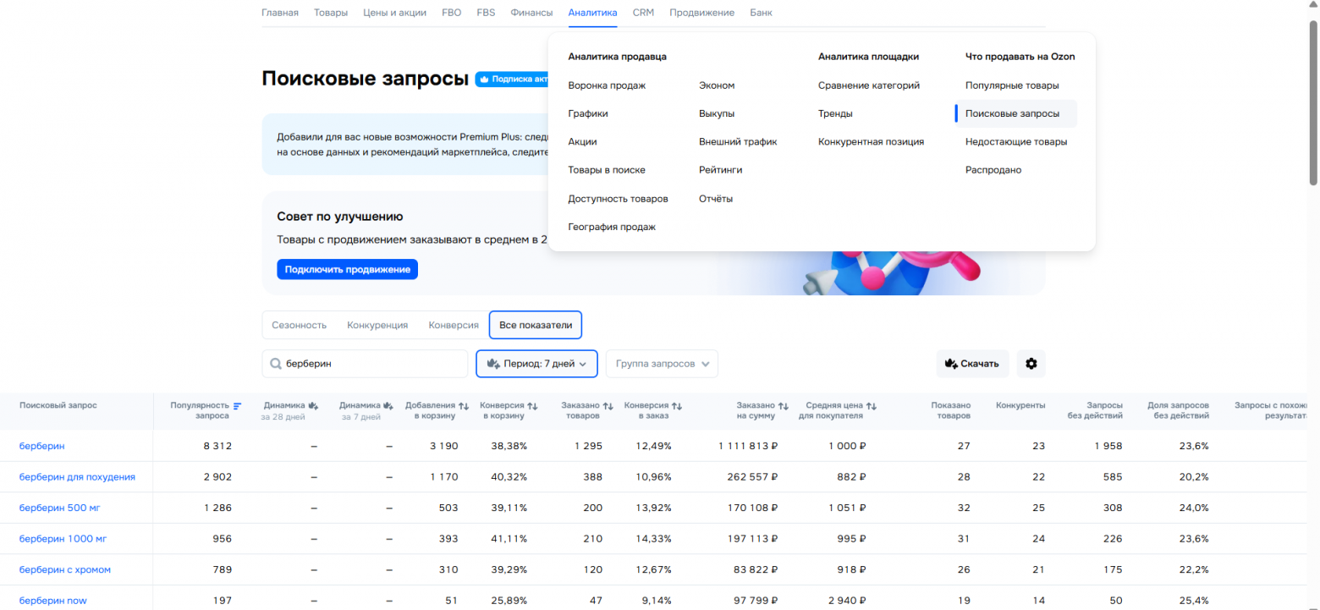Viewport: 1320px width, 610px height.
Task: Toggle the Конверсия metric filter
Action: point(453,324)
